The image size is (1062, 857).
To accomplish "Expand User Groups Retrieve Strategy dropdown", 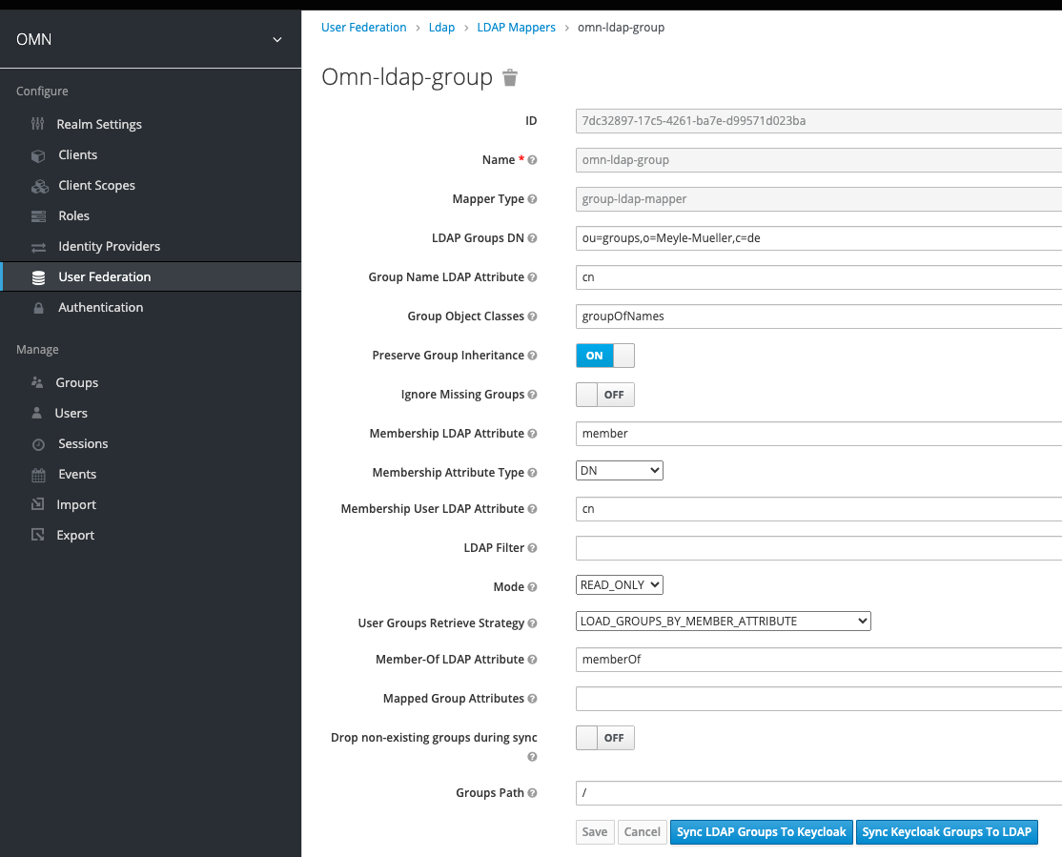I will pos(723,622).
